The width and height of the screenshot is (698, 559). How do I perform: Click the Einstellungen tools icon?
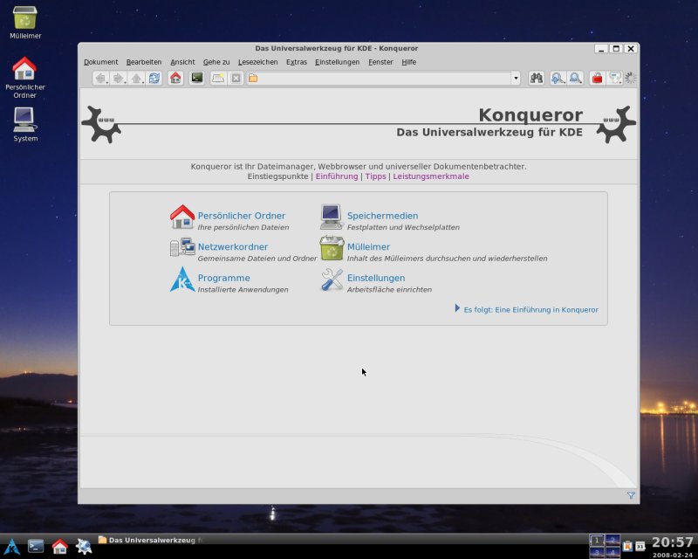(332, 279)
